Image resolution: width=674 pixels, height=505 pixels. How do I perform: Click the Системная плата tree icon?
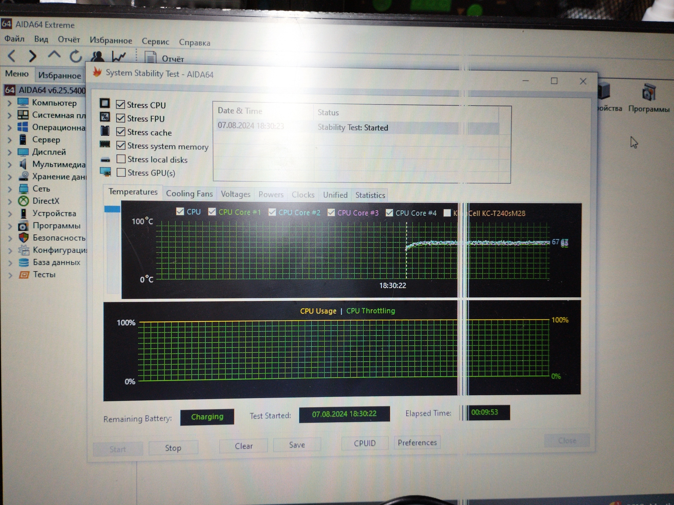[23, 115]
